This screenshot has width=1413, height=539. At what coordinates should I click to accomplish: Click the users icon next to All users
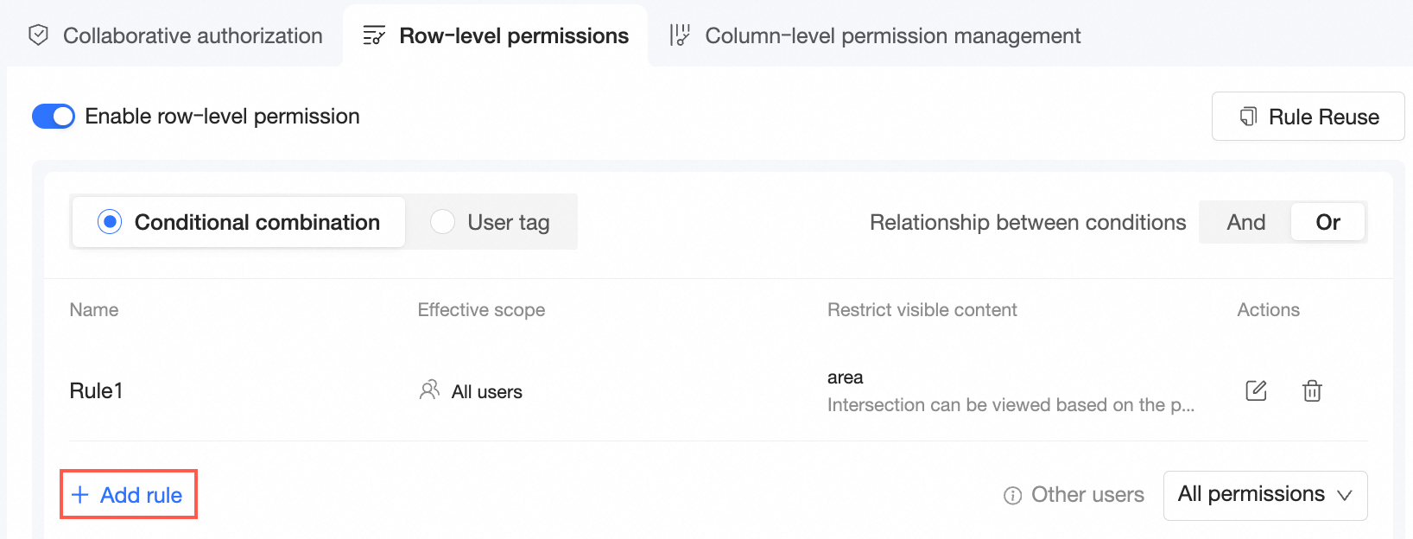pos(429,390)
